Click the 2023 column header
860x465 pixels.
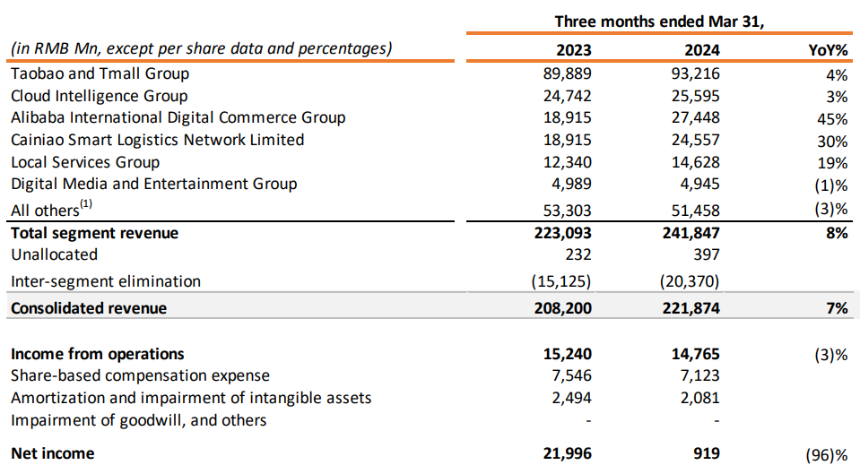point(574,50)
